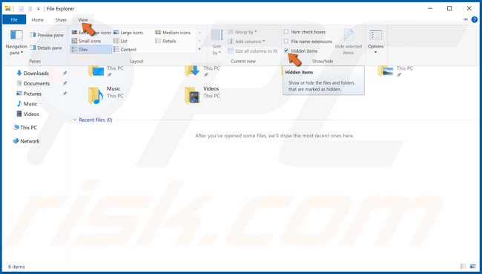Open the Sort by menu

tap(217, 42)
